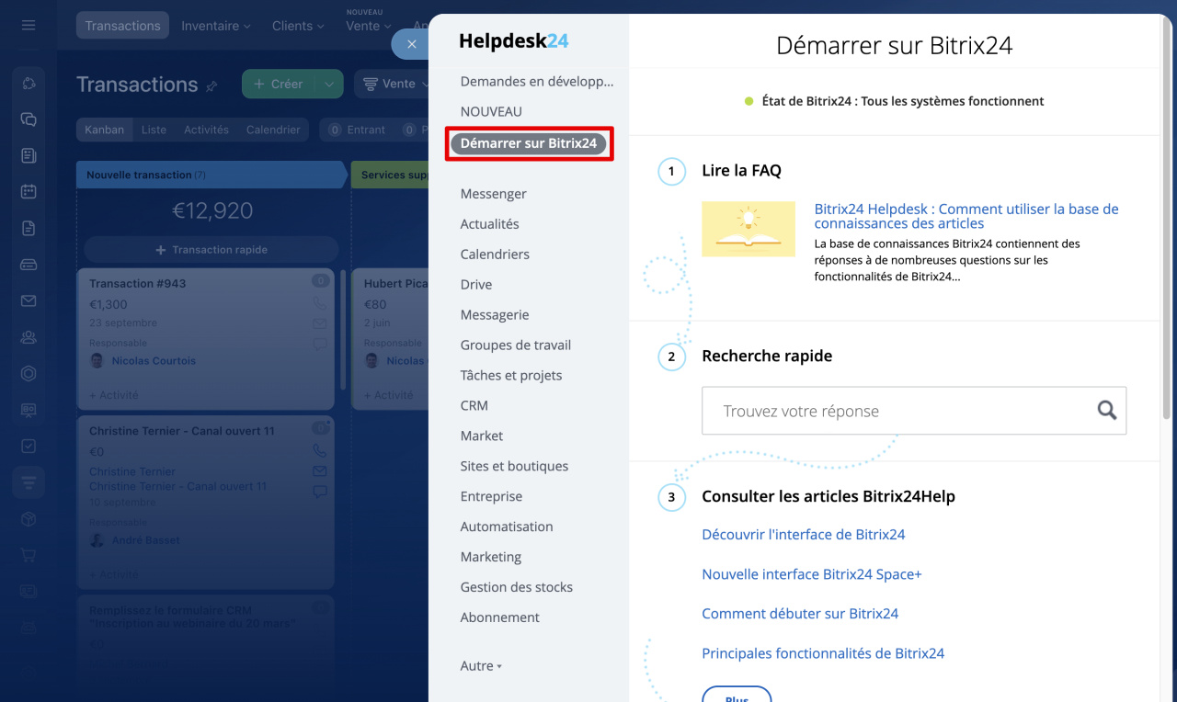The height and width of the screenshot is (702, 1177).
Task: Open "Découvrir l'interface de Bitrix24" article
Action: pyautogui.click(x=803, y=535)
